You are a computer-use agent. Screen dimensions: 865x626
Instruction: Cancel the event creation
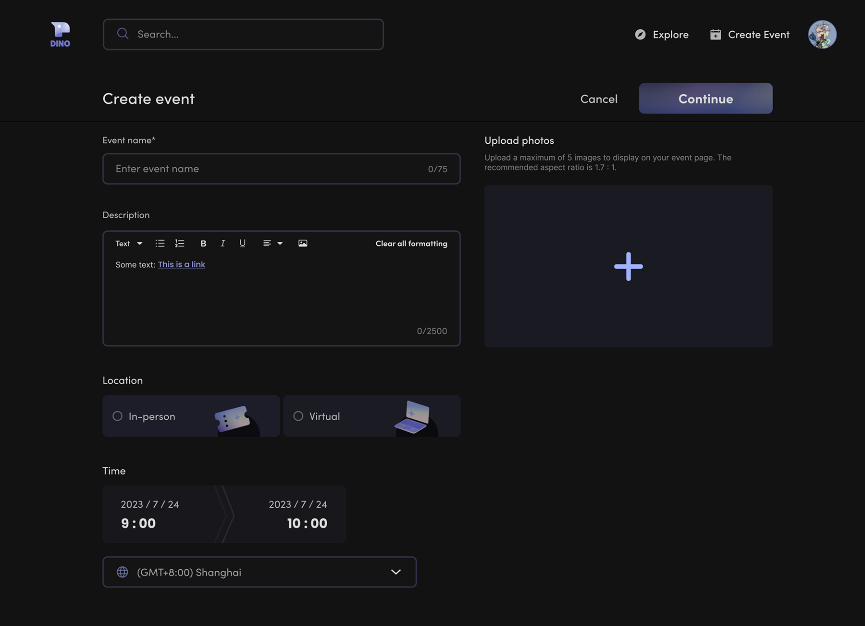click(x=599, y=99)
